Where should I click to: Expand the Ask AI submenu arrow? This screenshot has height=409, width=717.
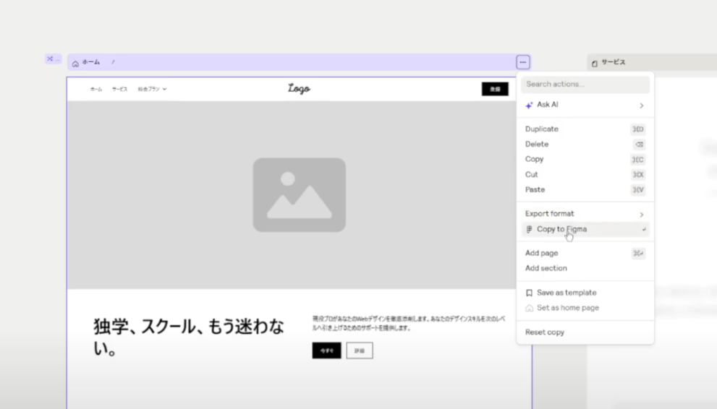[x=641, y=106]
